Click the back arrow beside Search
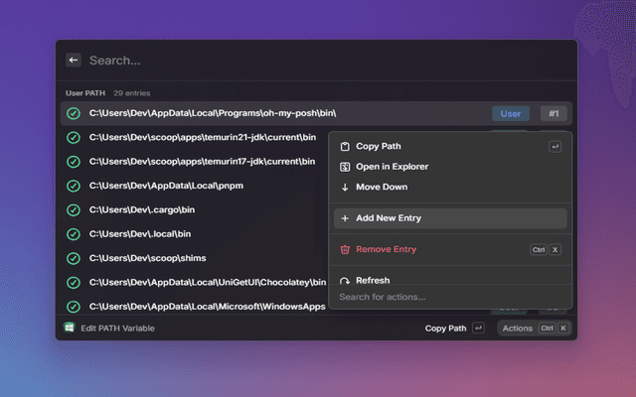The width and height of the screenshot is (636, 397). point(74,61)
